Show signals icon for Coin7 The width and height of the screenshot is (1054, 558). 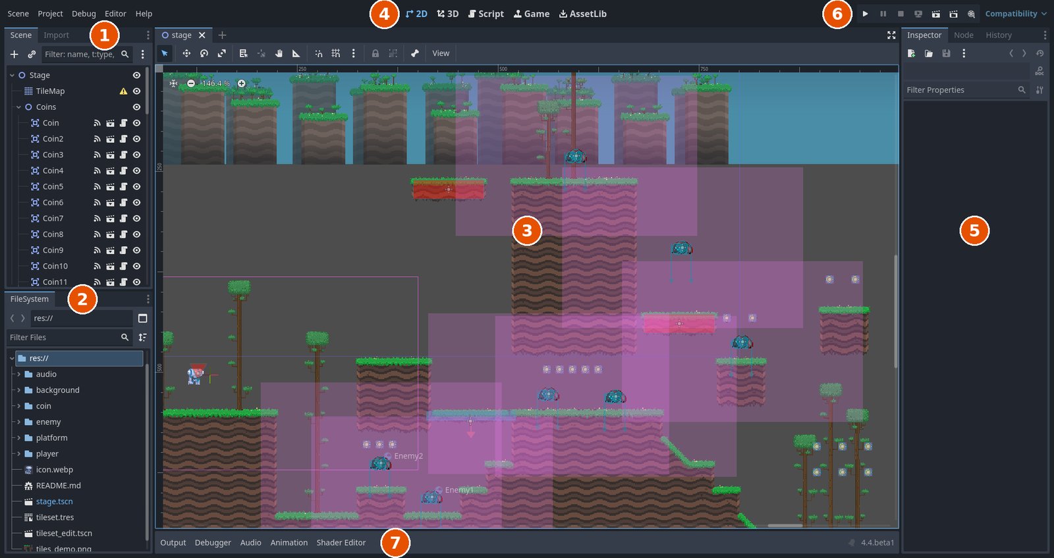click(97, 218)
